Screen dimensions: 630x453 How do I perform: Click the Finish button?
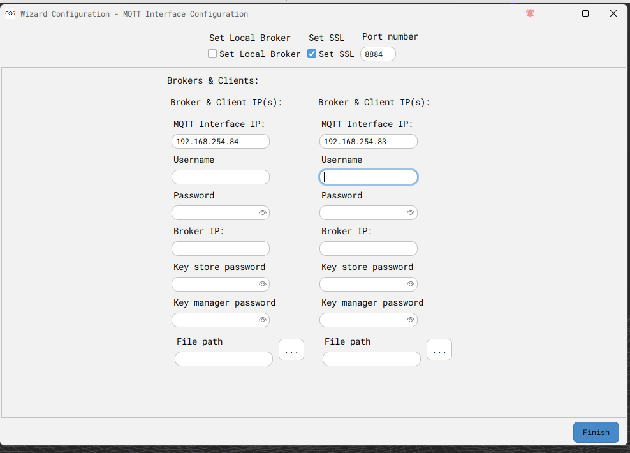(x=596, y=433)
